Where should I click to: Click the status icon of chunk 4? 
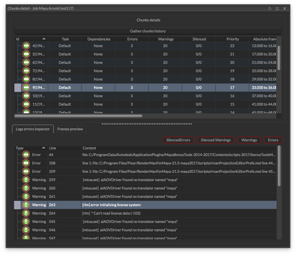point(26,46)
